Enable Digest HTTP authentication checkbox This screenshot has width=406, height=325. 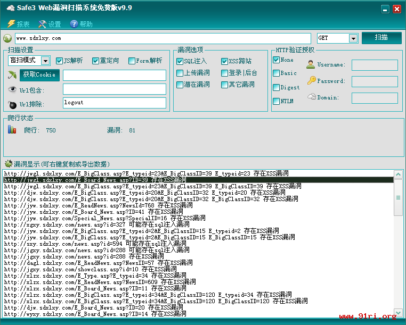click(277, 87)
